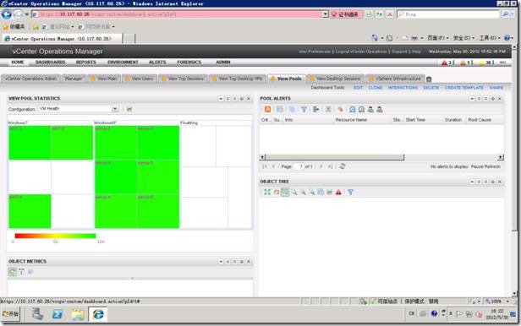Click the Internet Explorer taskbar icon
521x326 pixels.
tap(98, 313)
